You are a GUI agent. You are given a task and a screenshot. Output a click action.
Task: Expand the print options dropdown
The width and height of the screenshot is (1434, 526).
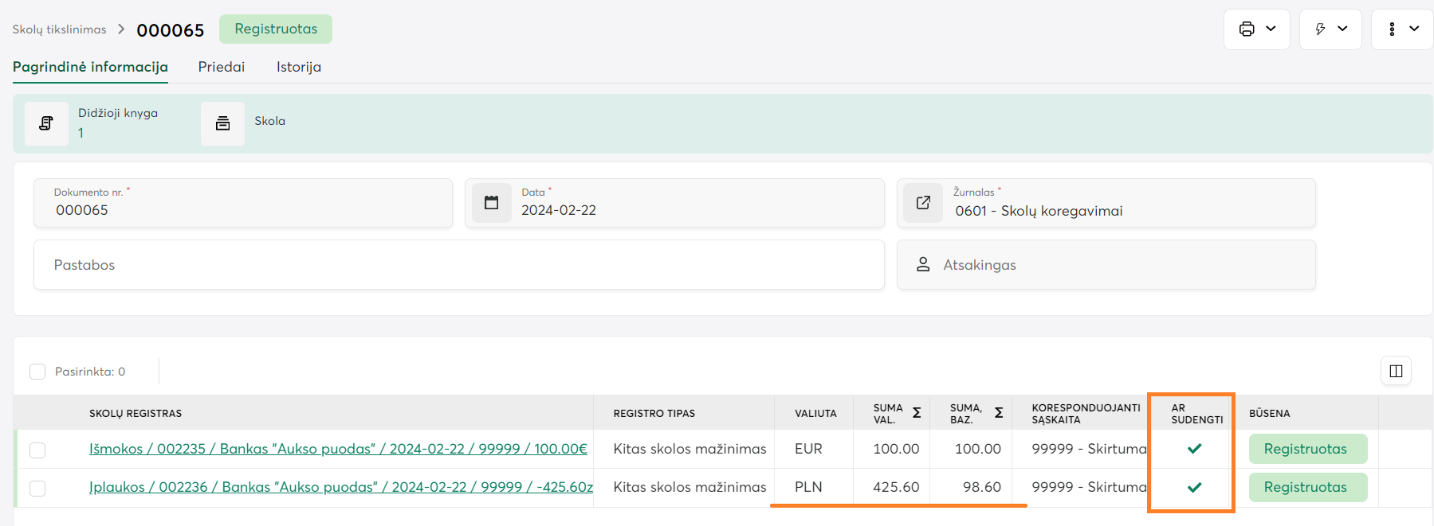coord(1256,29)
